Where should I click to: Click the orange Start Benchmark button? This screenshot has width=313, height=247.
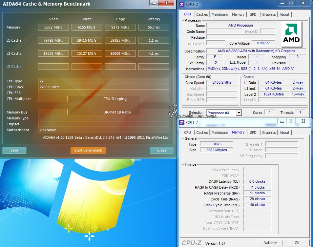point(88,150)
